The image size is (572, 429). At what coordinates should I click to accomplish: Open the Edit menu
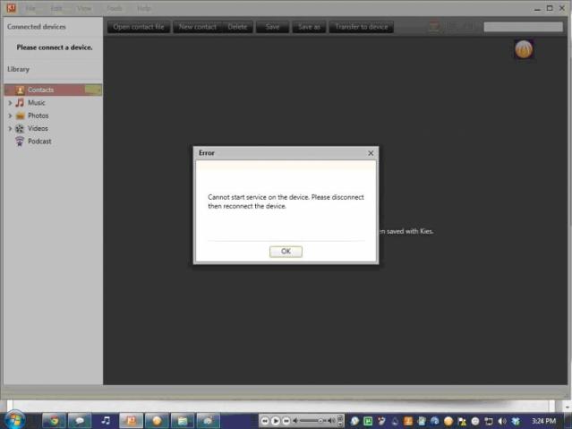[56, 8]
